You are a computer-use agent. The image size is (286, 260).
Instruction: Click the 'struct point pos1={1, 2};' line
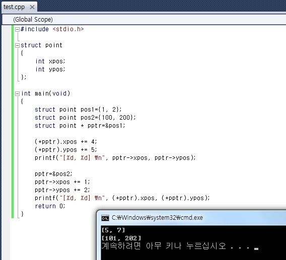[x=78, y=110]
